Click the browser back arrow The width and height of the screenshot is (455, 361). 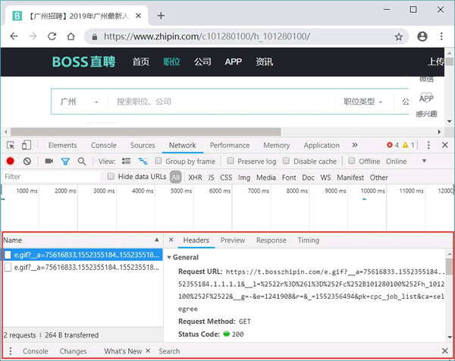14,36
